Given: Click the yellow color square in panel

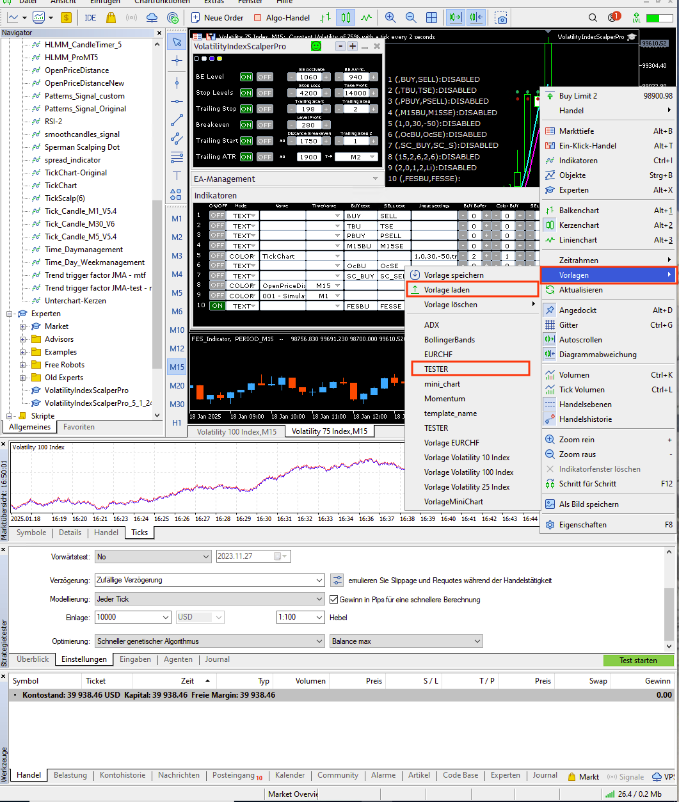Looking at the screenshot, I should pos(220,59).
